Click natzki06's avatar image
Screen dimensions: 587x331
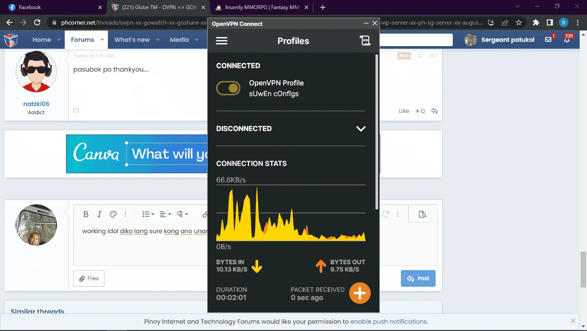coord(36,72)
